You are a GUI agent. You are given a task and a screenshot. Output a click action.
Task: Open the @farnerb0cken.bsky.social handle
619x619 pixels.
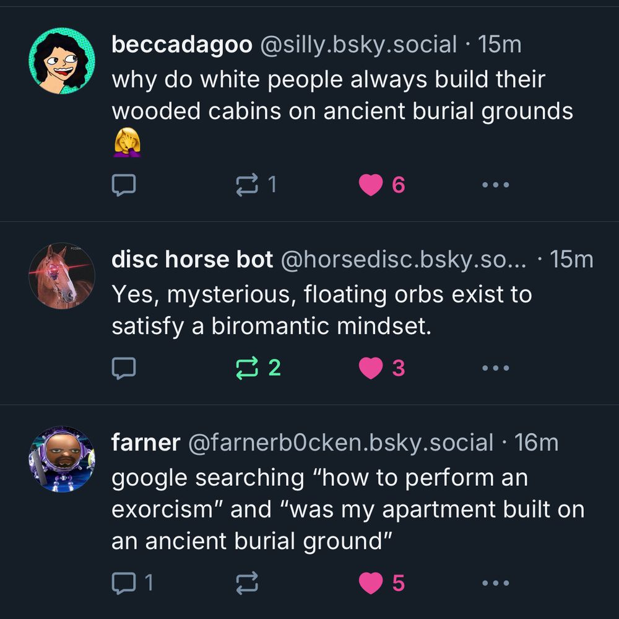[x=340, y=443]
